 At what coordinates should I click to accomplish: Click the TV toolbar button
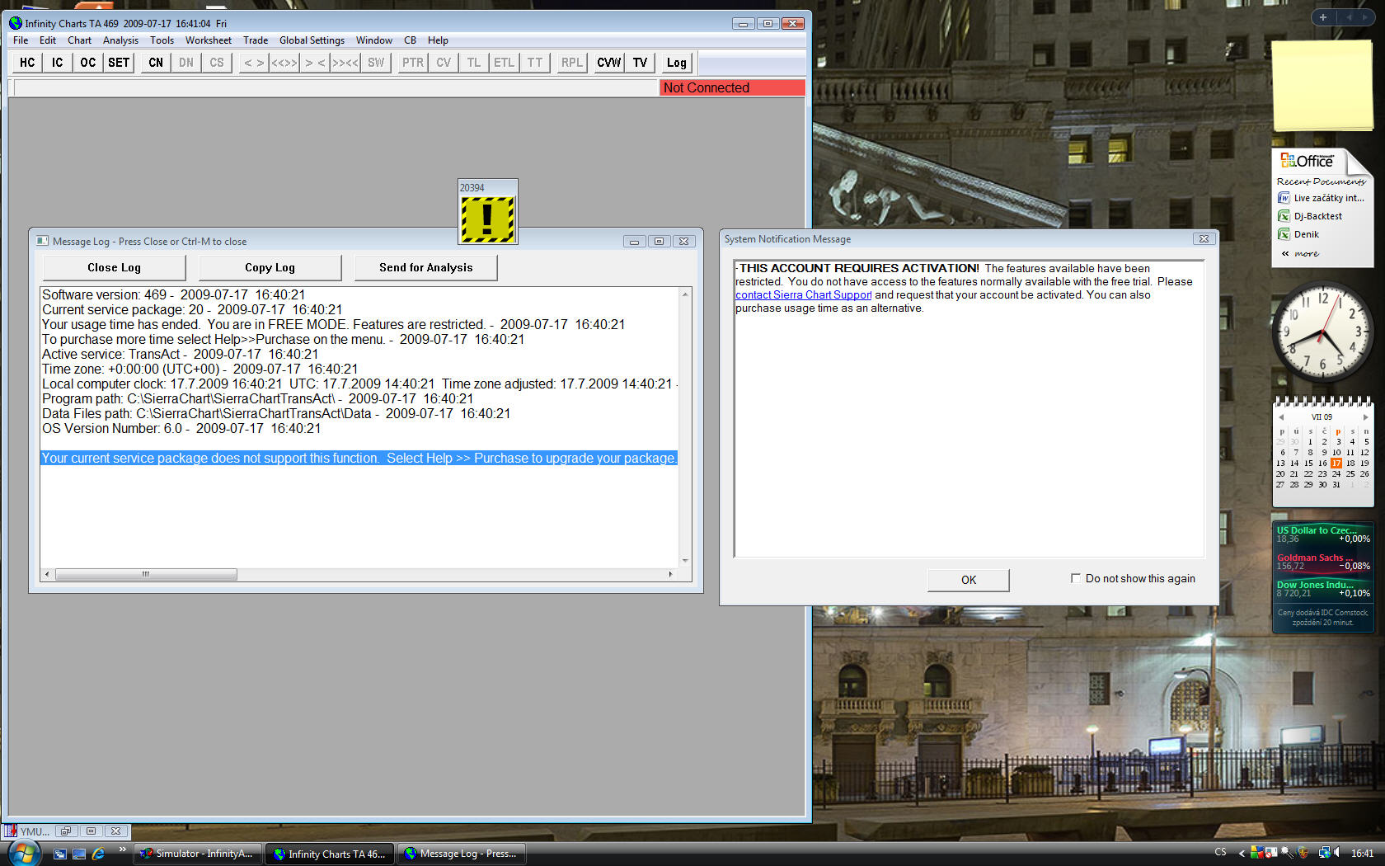(640, 63)
